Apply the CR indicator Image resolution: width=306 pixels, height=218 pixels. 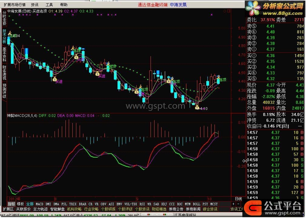(x=90, y=204)
